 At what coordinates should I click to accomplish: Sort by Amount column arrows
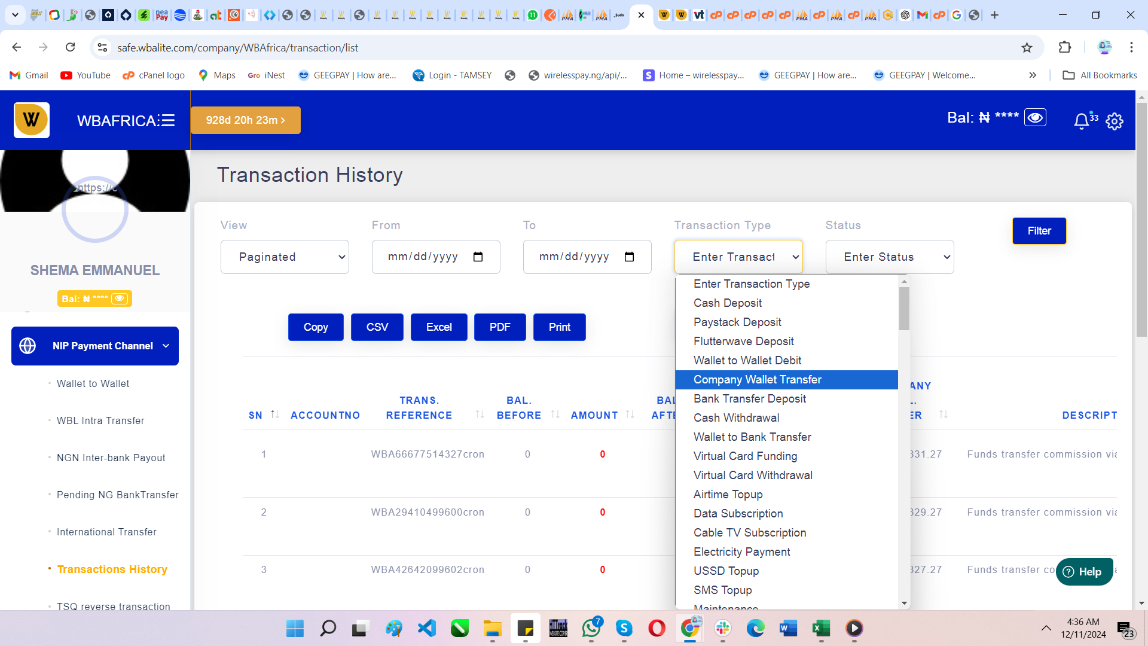(630, 415)
